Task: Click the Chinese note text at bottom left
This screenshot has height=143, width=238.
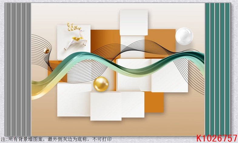Action: pos(56,139)
